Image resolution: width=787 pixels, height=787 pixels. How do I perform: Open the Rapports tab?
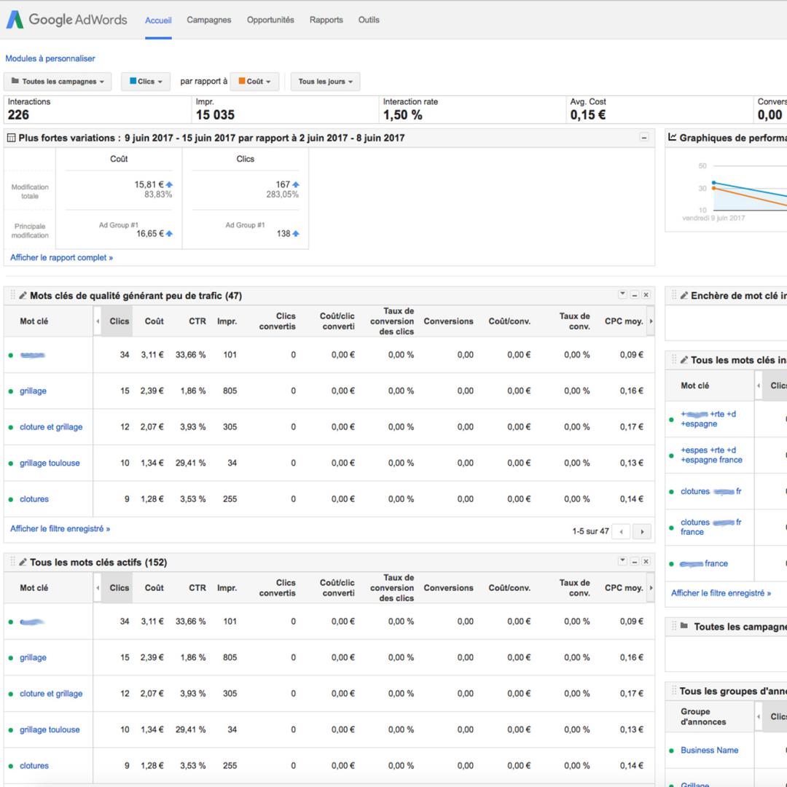[x=326, y=20]
